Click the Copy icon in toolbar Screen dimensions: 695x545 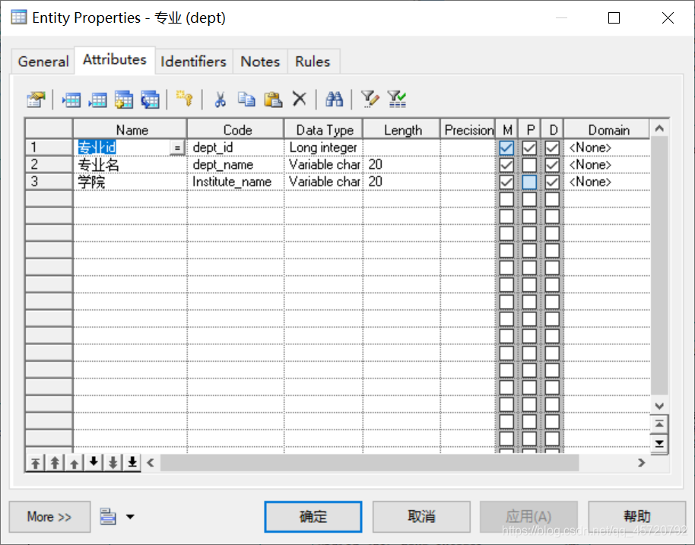246,100
